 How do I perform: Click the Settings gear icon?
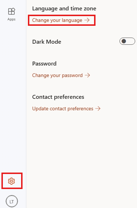11,181
